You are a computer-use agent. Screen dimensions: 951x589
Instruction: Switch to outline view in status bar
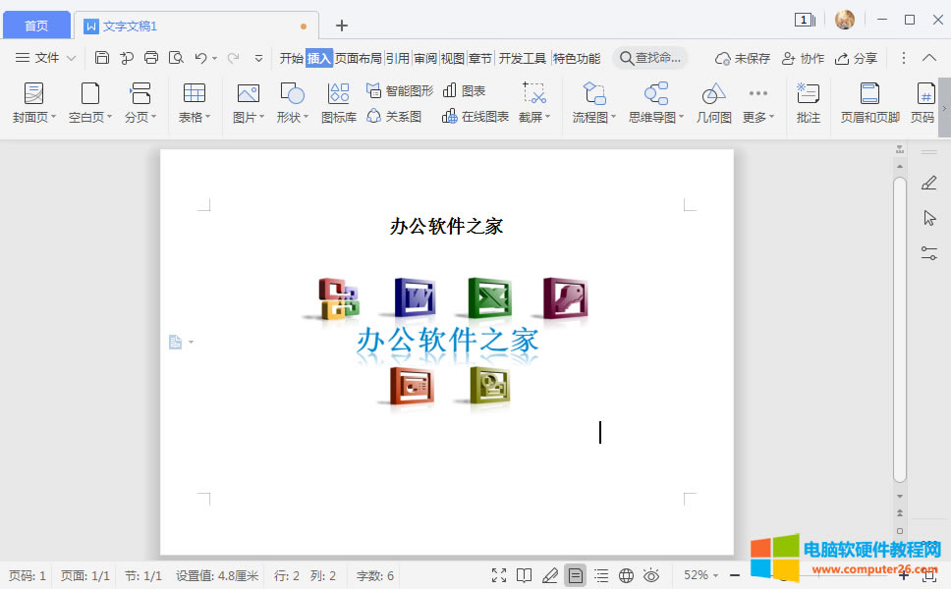click(x=601, y=575)
